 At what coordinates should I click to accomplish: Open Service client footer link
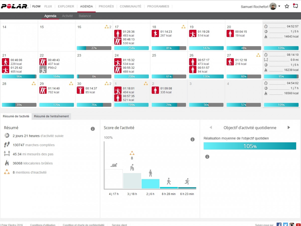[x=119, y=225]
